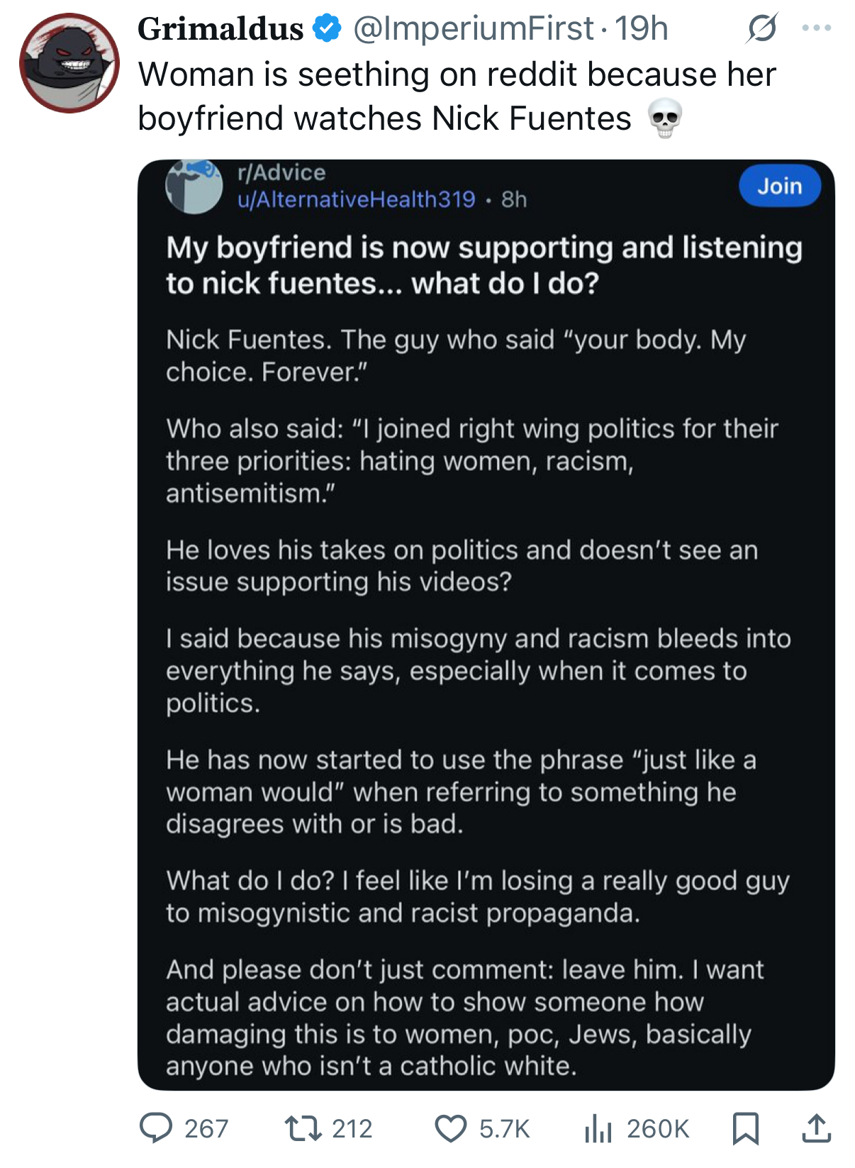Tap the share upload icon
Viewport: 855px width, 1168px height.
(816, 1128)
